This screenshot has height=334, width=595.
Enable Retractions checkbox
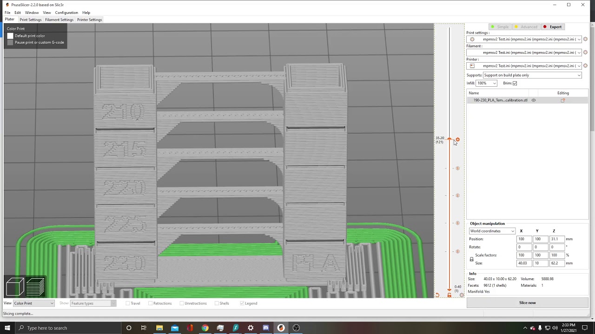150,303
